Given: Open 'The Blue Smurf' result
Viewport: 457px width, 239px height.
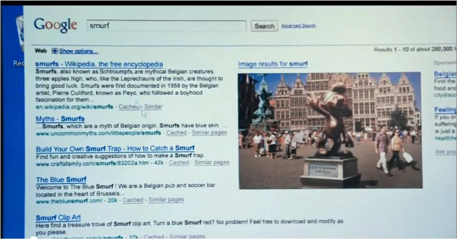Looking at the screenshot, I should click(61, 179).
